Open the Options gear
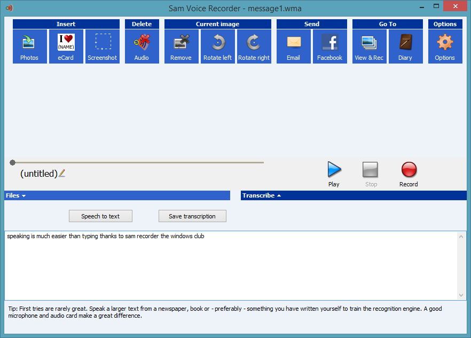This screenshot has height=338, width=471. click(x=445, y=46)
